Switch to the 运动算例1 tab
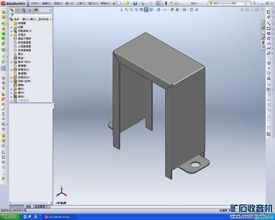 click(x=42, y=206)
